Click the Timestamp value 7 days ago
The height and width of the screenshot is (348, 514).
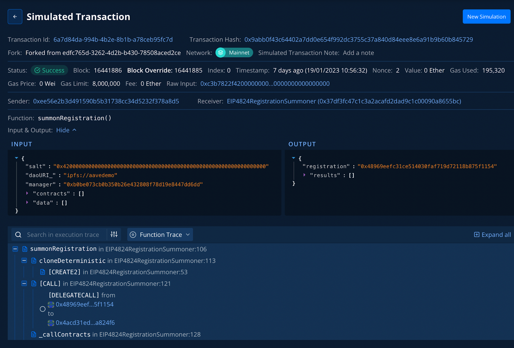[x=320, y=70]
